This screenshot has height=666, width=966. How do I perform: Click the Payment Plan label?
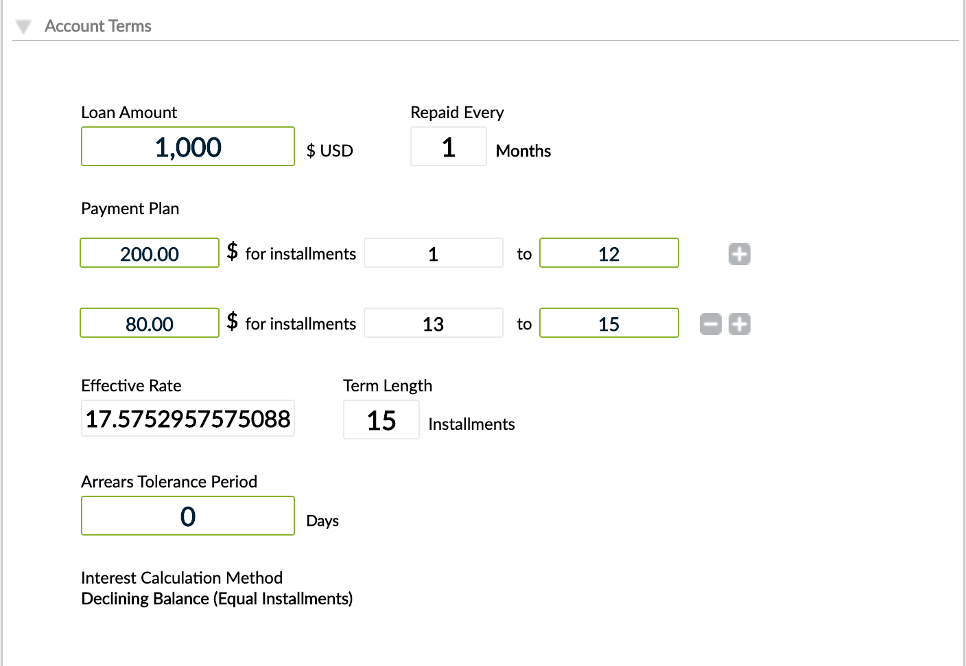(x=130, y=208)
